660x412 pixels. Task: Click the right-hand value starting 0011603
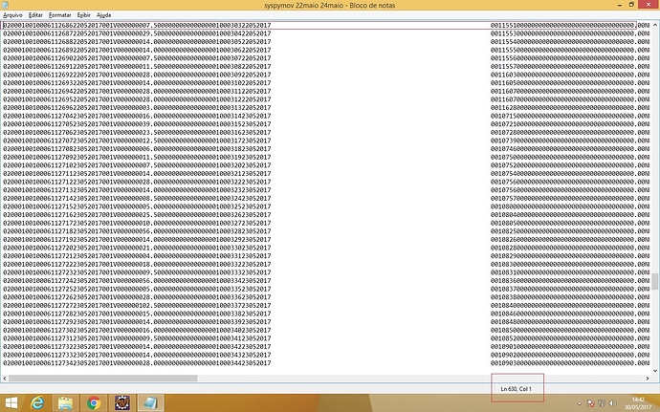570,75
